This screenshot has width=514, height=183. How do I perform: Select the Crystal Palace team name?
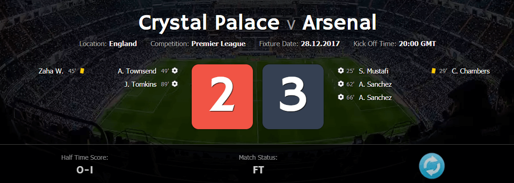[x=209, y=23]
